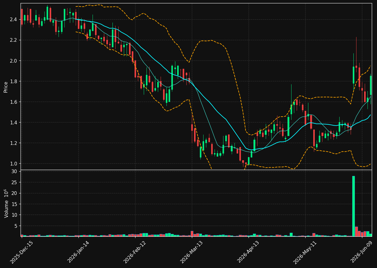
Task: Click the 1.2 price tick label
Action: click(13, 143)
